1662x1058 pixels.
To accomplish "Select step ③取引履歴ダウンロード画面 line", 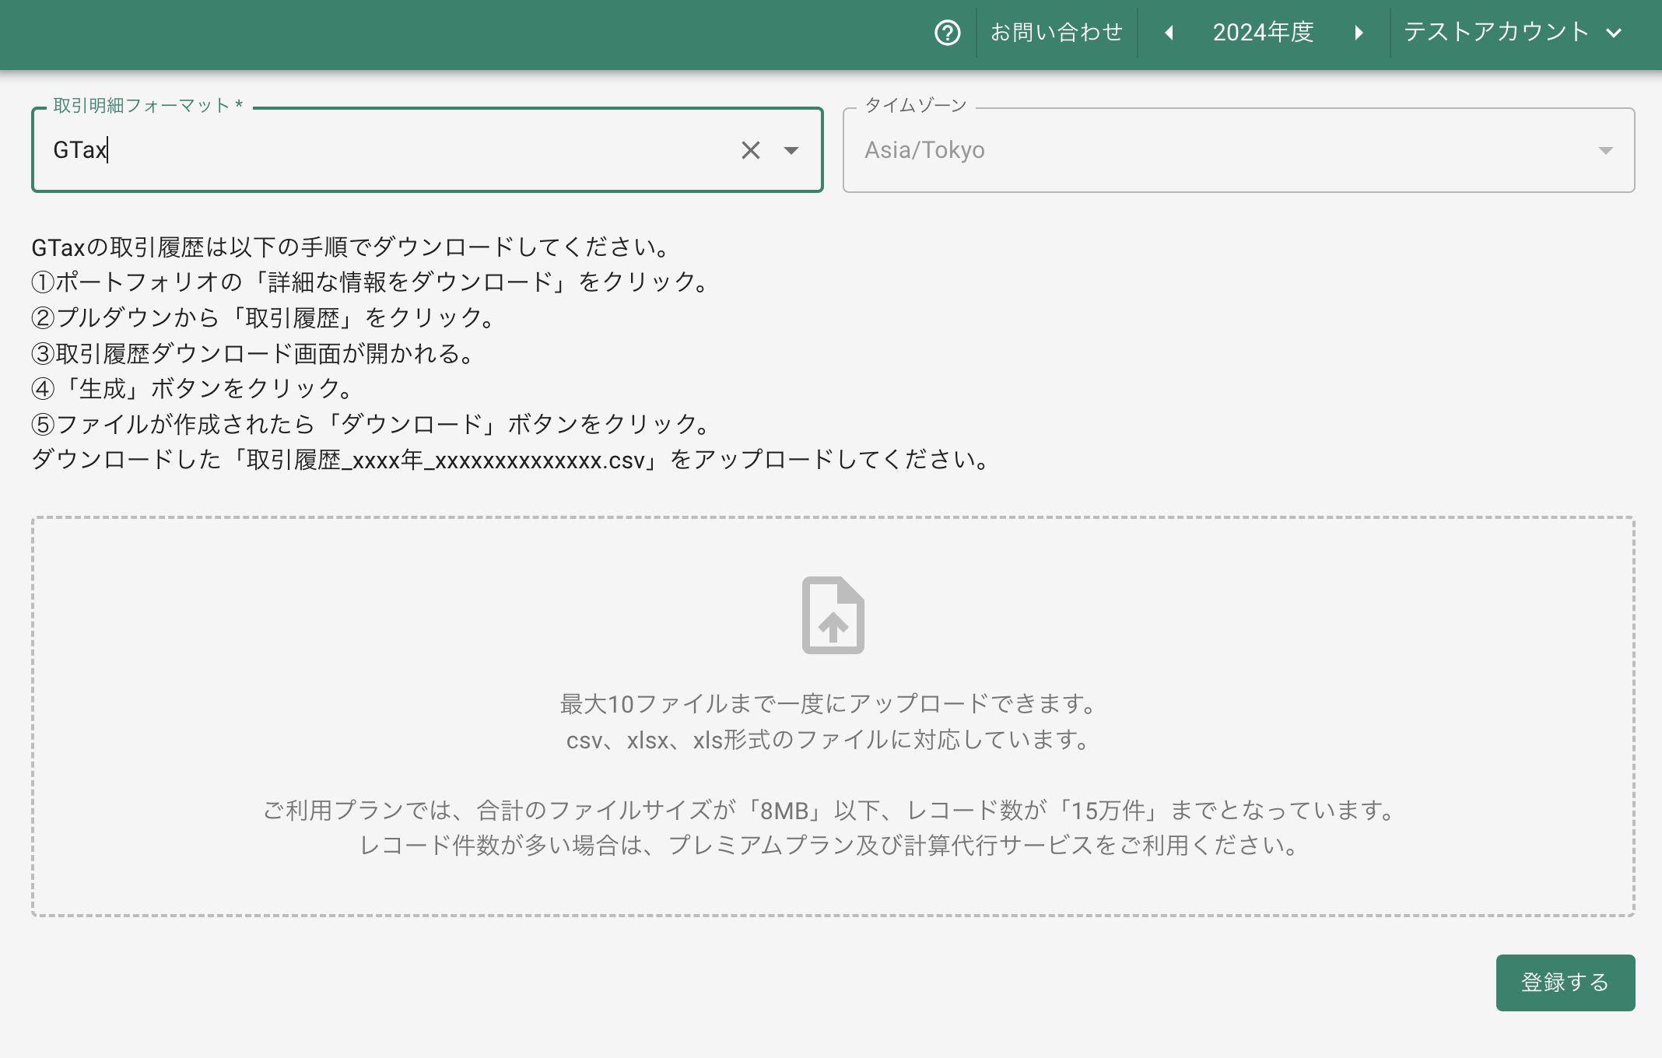I will coord(254,353).
